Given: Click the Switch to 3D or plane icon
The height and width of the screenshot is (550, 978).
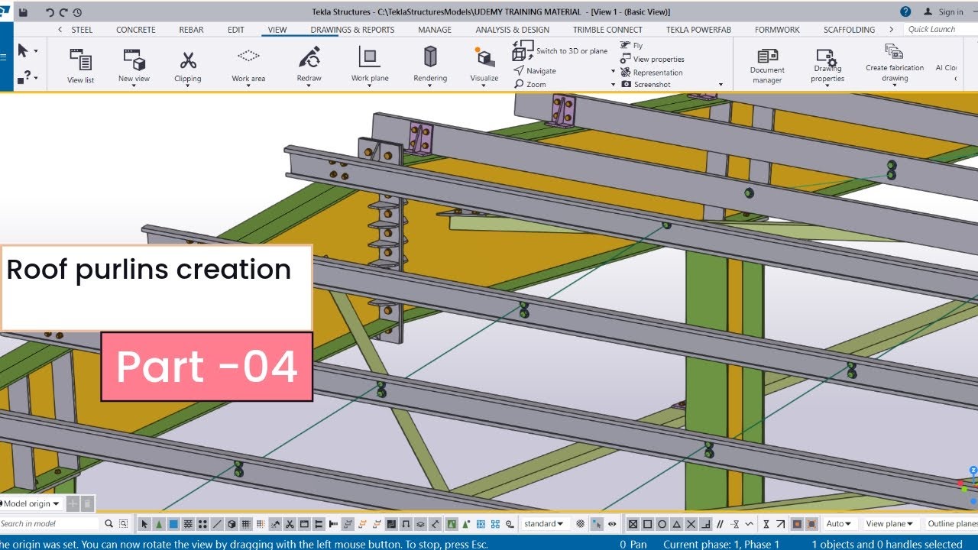Looking at the screenshot, I should [x=523, y=50].
